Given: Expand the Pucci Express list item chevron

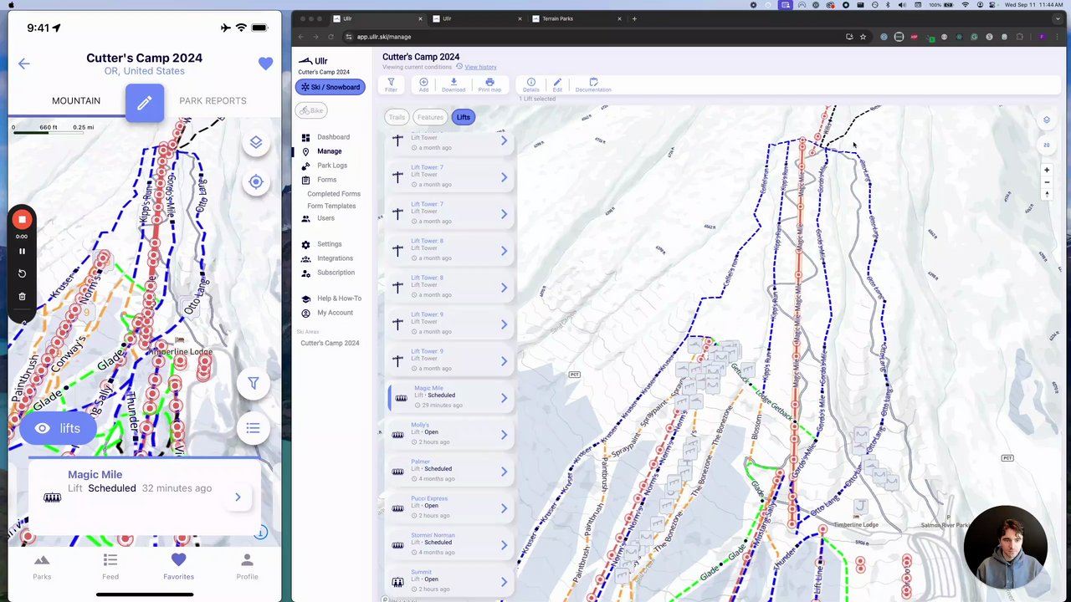Looking at the screenshot, I should [504, 508].
